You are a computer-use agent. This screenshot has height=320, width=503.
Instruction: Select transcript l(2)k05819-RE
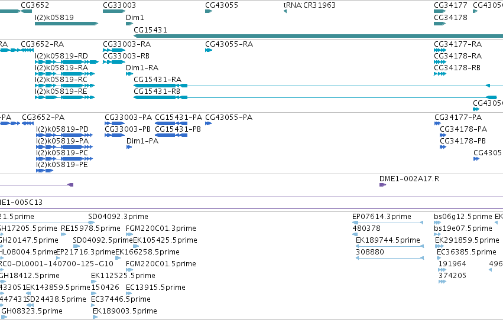pos(65,97)
